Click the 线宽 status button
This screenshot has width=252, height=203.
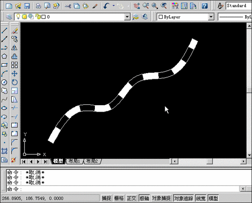coord(201,198)
